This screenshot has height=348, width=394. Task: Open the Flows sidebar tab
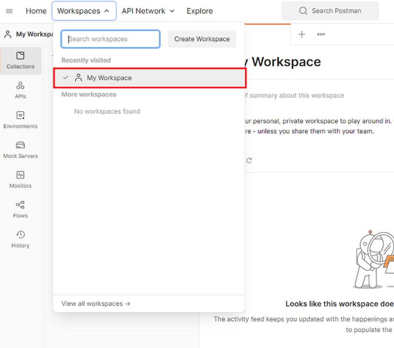pyautogui.click(x=20, y=210)
